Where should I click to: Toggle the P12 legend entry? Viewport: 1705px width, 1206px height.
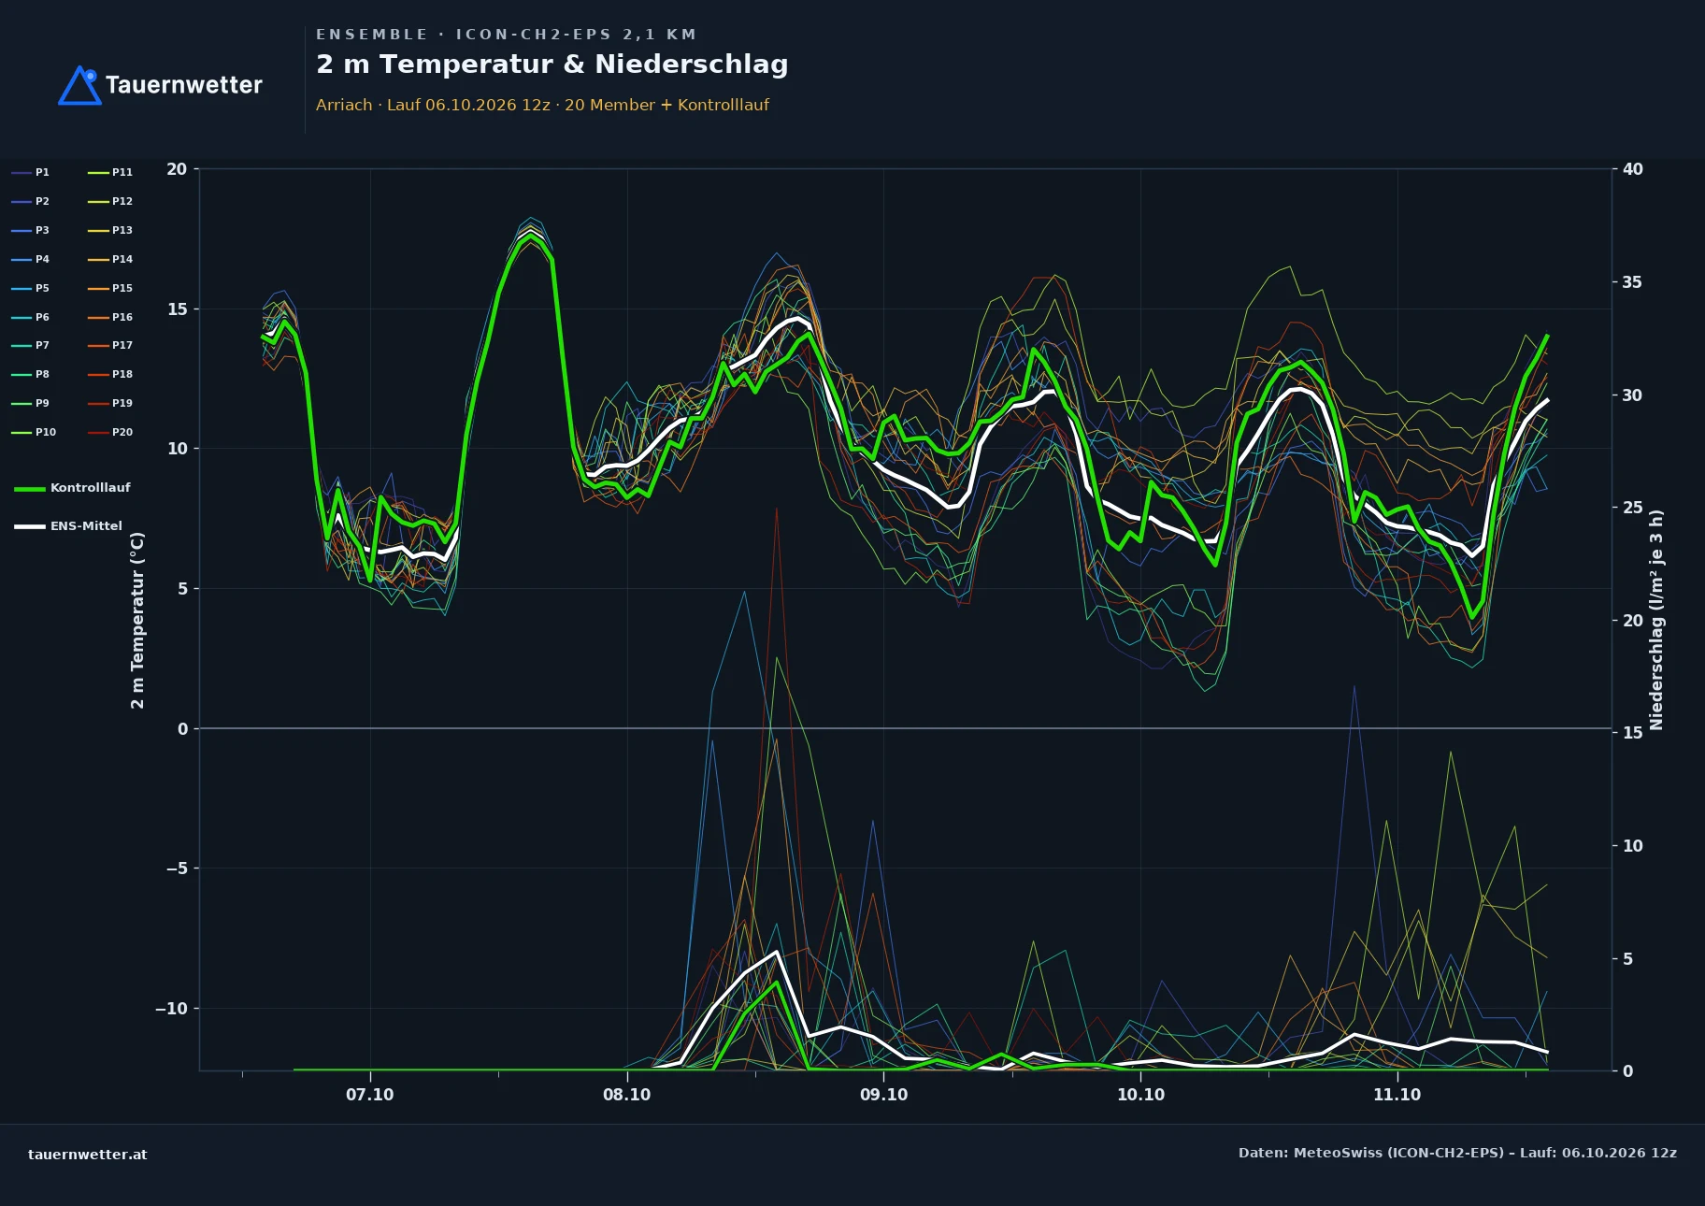point(110,201)
